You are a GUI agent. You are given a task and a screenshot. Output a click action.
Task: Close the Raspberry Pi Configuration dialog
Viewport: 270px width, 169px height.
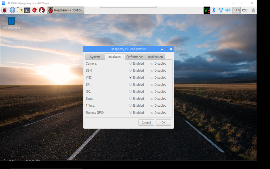(171, 49)
